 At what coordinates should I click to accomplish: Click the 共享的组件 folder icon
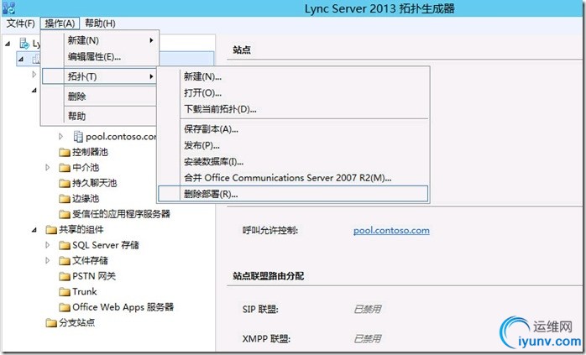[x=51, y=230]
